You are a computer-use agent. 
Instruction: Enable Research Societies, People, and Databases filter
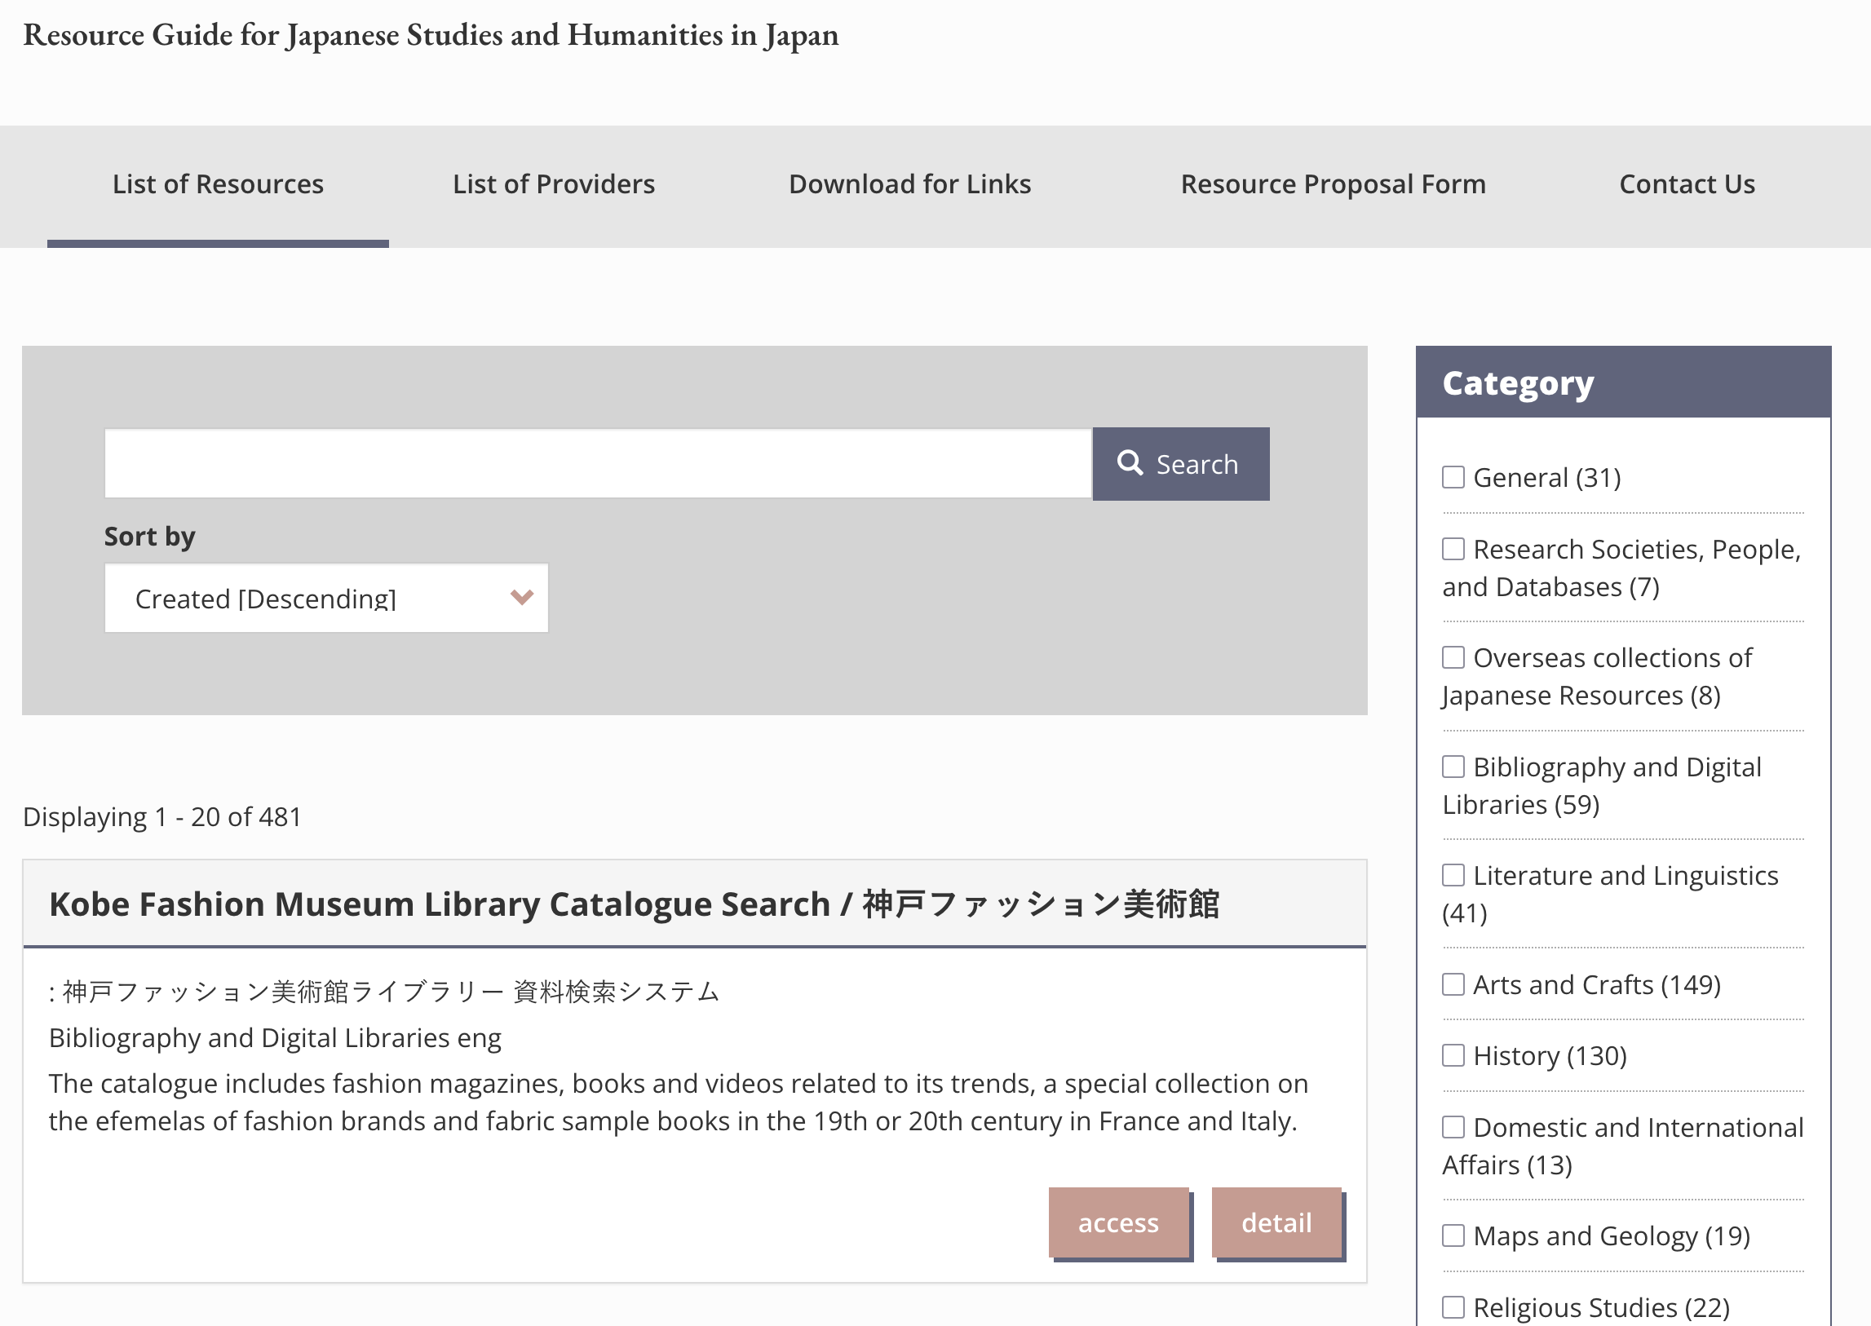(x=1453, y=549)
